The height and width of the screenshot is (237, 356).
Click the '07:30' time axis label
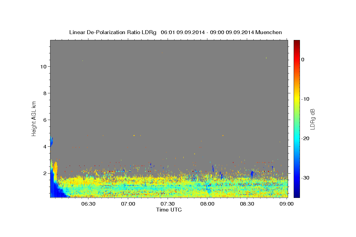click(168, 204)
